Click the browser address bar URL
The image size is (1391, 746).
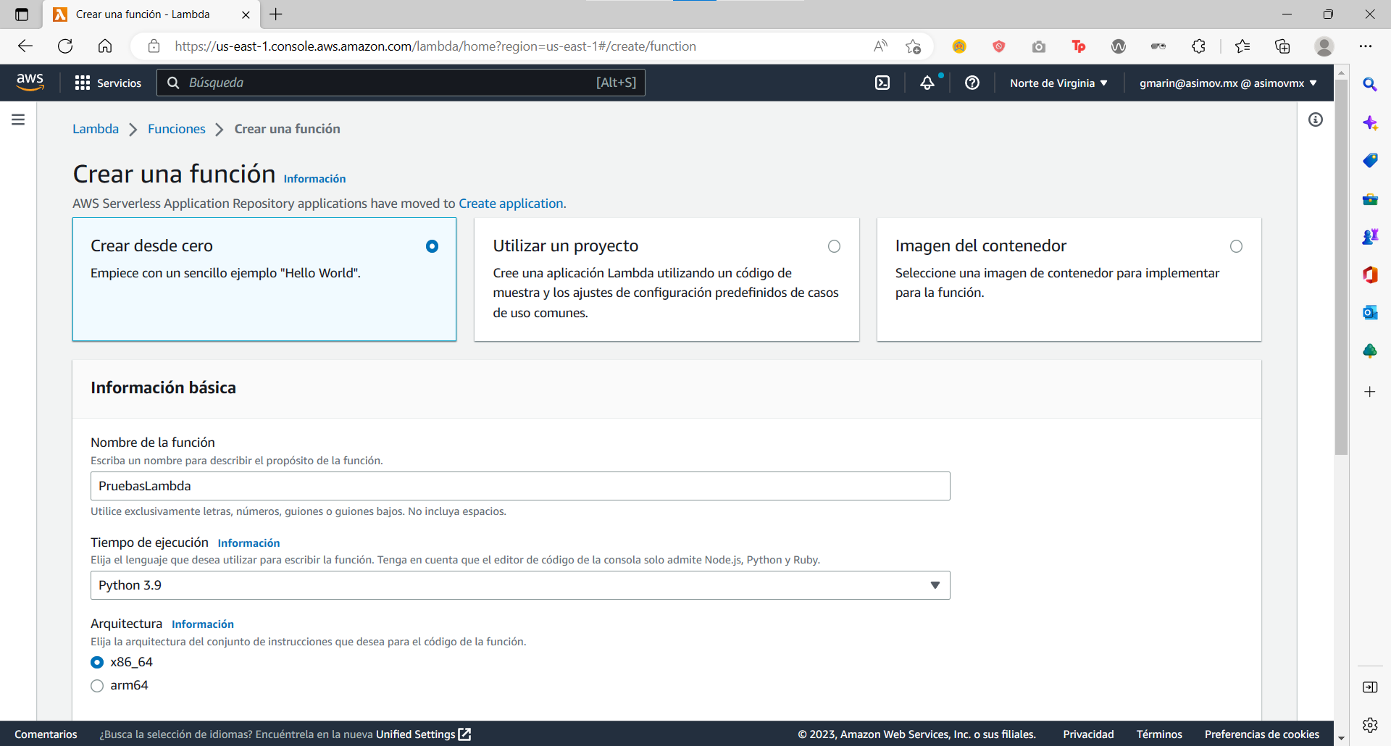click(435, 46)
